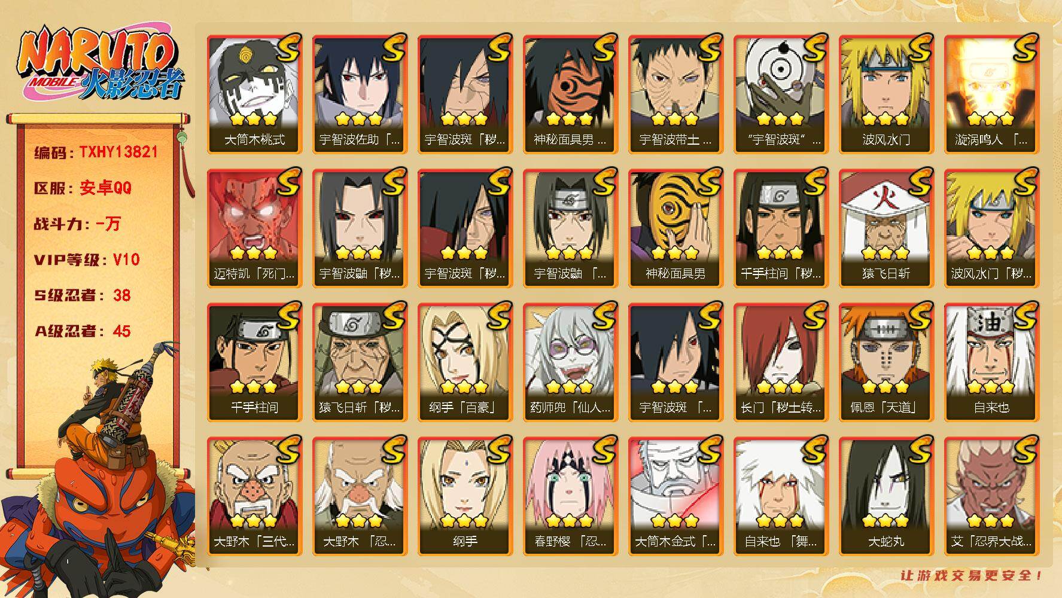
Task: Choose the 大蛇丸 ninja card
Action: coord(886,496)
